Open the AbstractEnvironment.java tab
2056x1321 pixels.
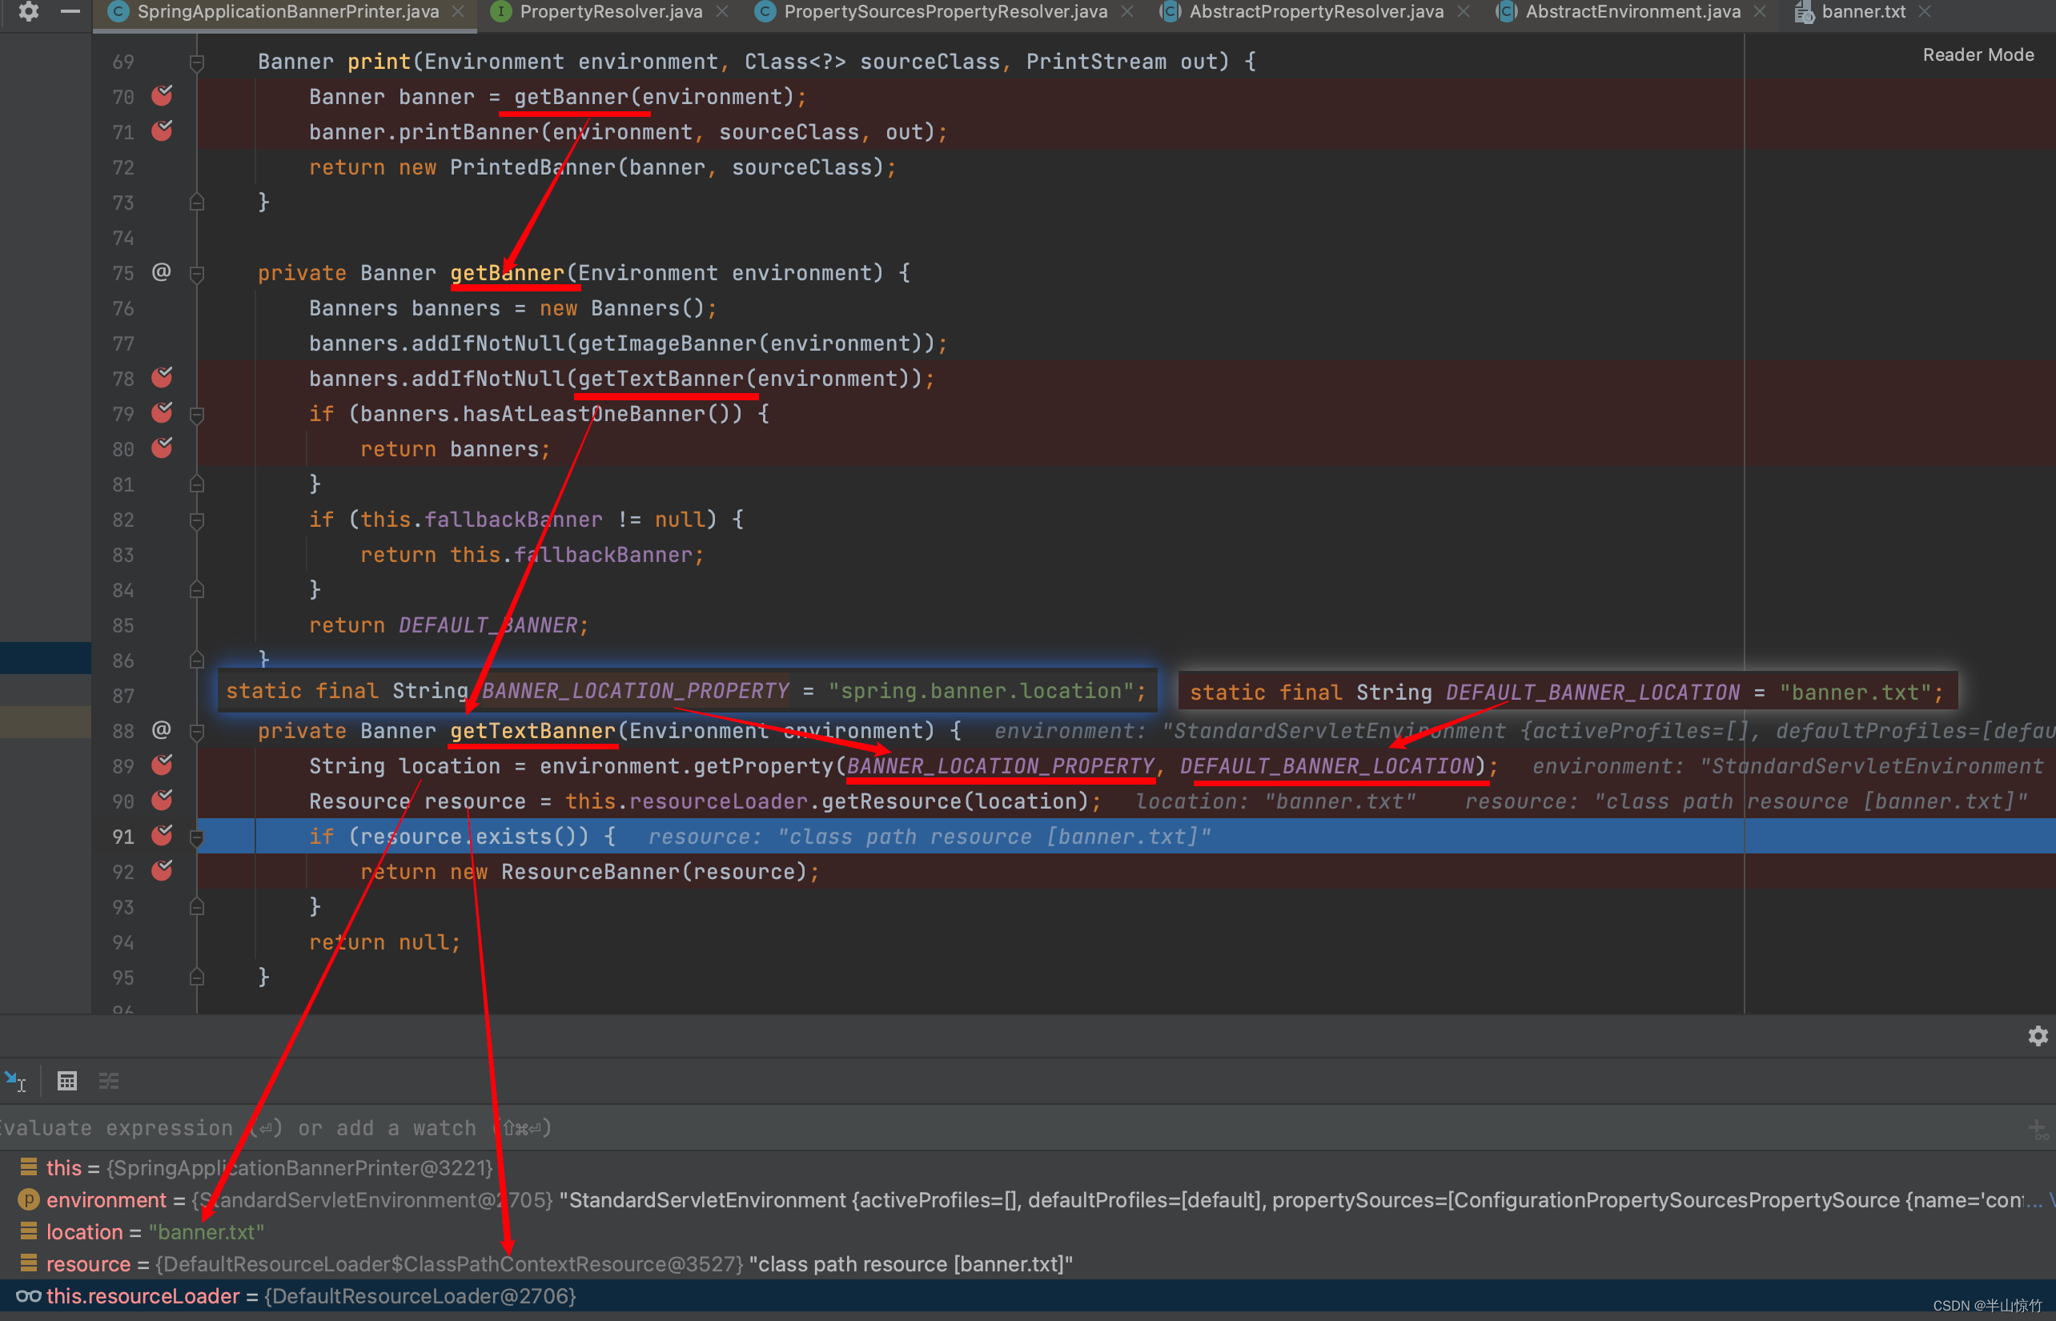tap(1632, 12)
